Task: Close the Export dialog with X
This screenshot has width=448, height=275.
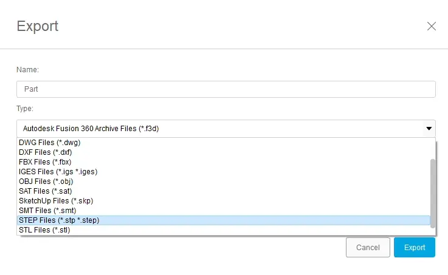Action: (432, 26)
